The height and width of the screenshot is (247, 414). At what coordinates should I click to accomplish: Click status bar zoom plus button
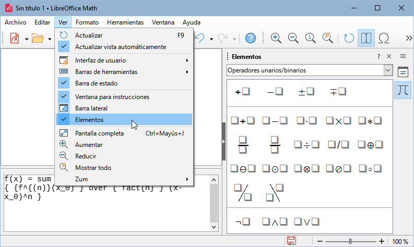[381, 241]
